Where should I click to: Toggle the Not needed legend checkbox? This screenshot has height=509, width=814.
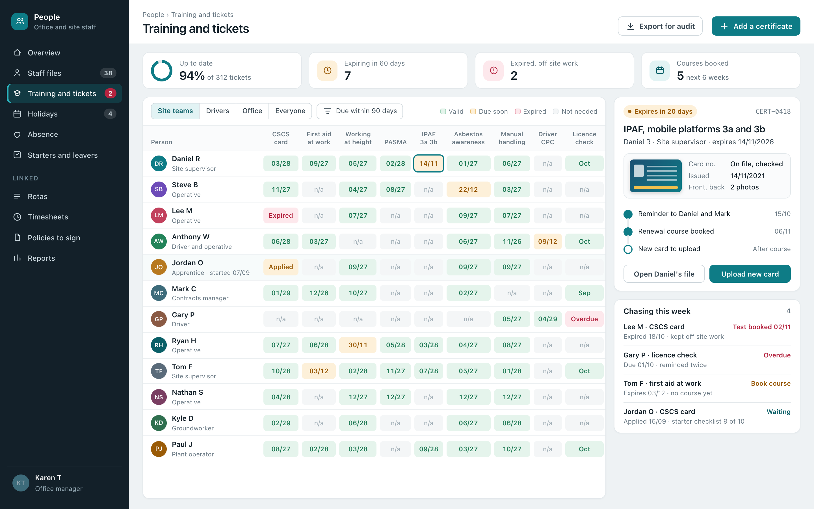[x=556, y=111]
